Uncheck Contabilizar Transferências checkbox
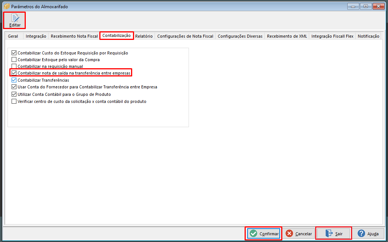 pos(14,80)
